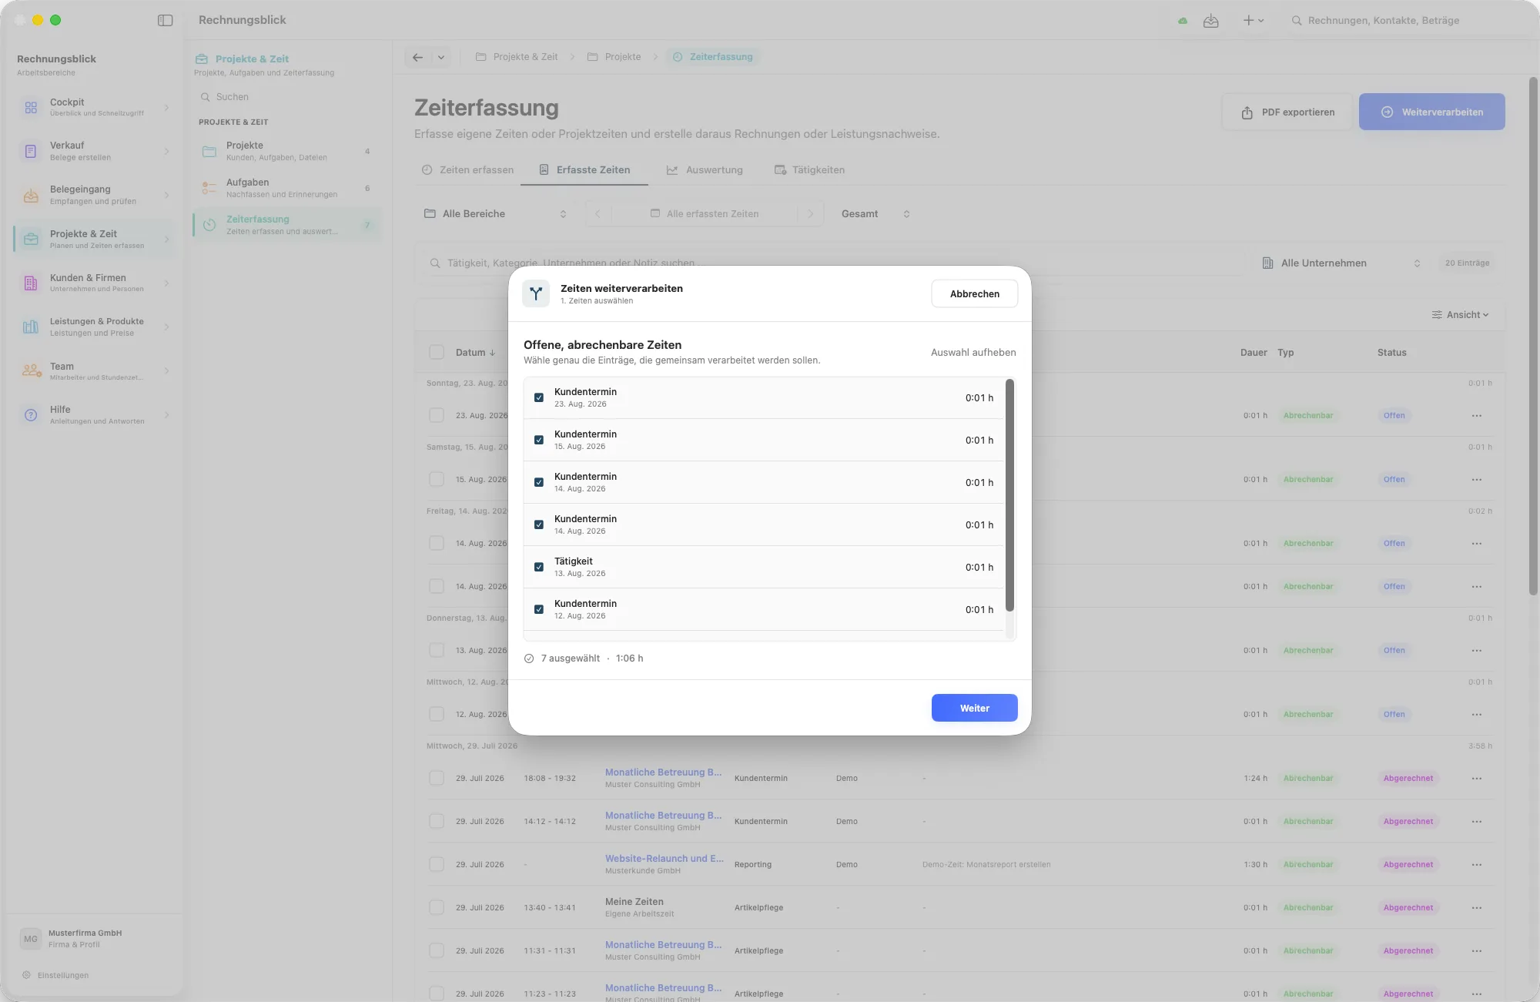Screen dimensions: 1540x1002
Task: Uncheck Kundentermin 12. Aug. 2026 entry
Action: (x=539, y=610)
